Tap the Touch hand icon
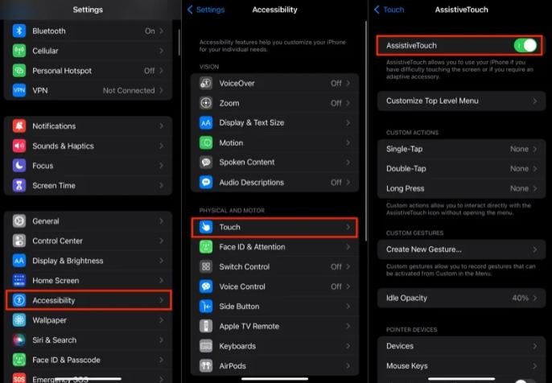 coord(206,227)
